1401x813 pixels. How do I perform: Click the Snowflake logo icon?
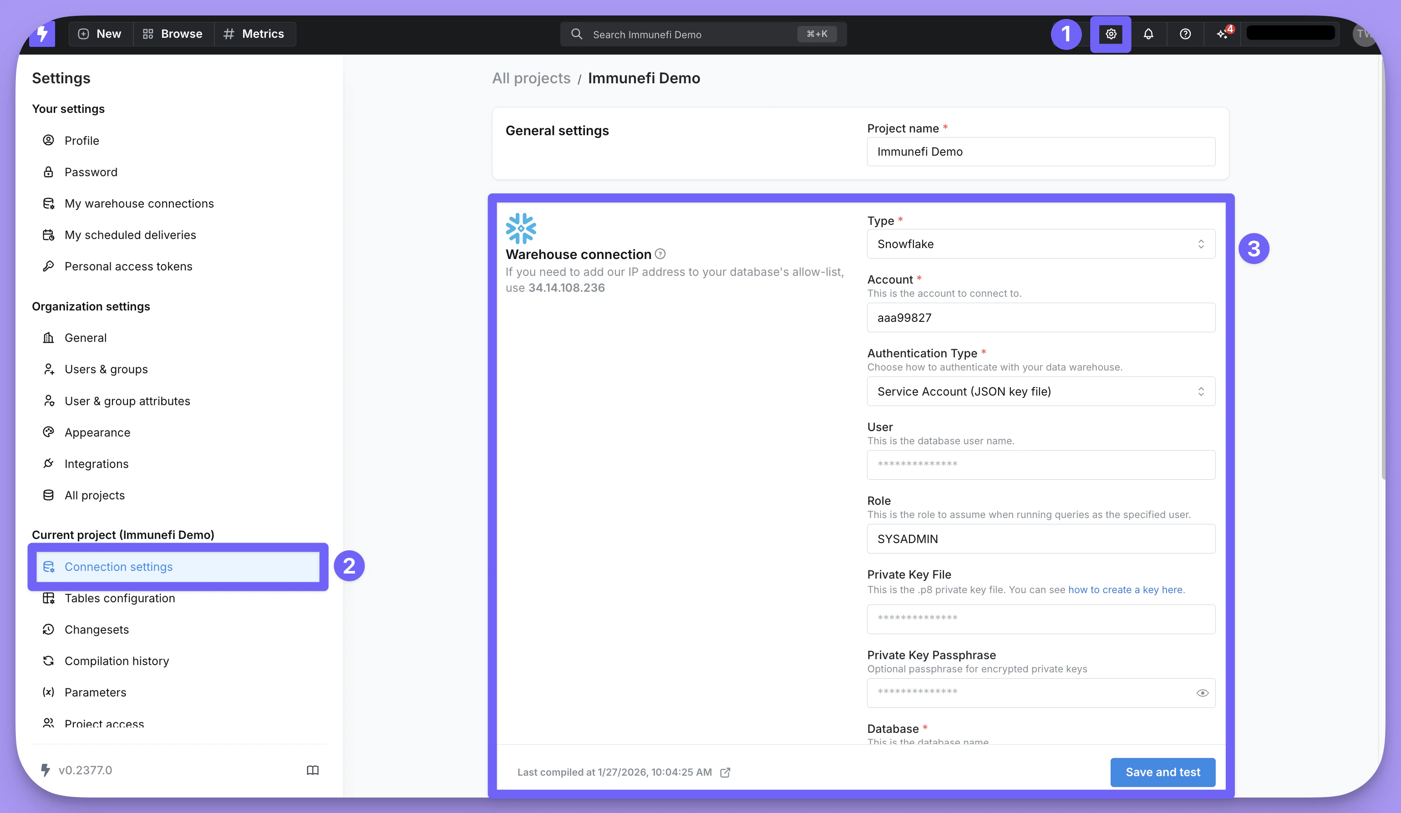point(520,228)
